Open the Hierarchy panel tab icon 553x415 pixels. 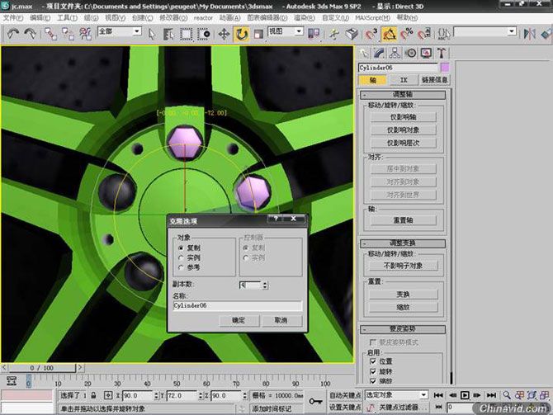tap(396, 53)
